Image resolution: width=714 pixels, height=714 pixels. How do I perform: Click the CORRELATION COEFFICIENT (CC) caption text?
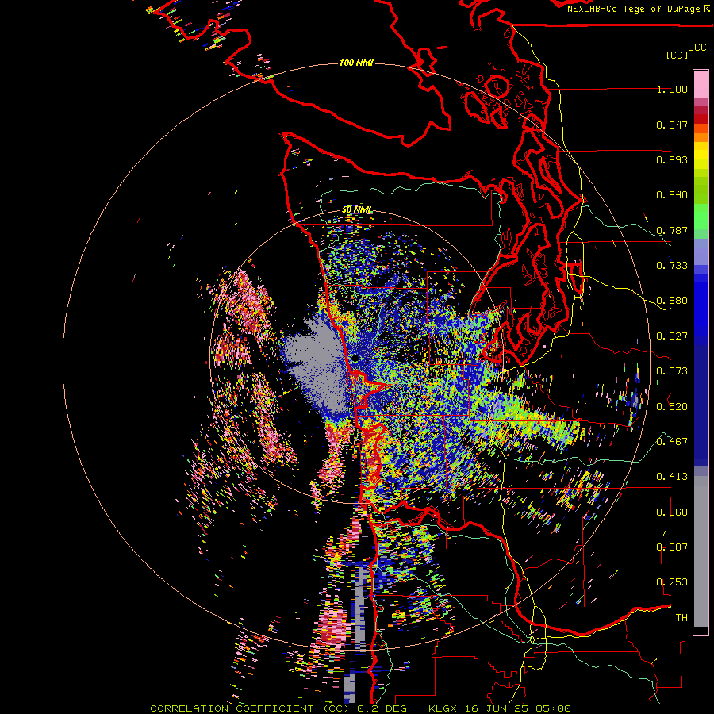250,708
